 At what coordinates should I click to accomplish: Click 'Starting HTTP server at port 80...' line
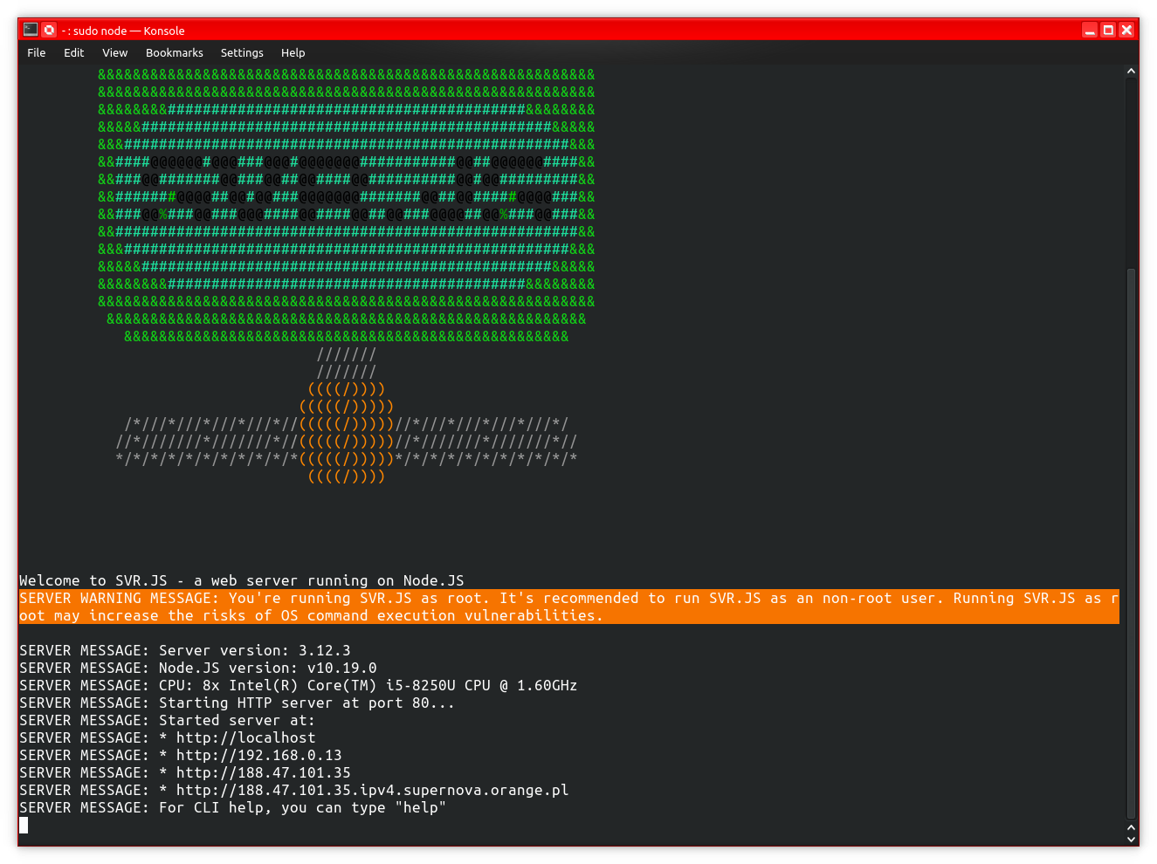point(238,703)
